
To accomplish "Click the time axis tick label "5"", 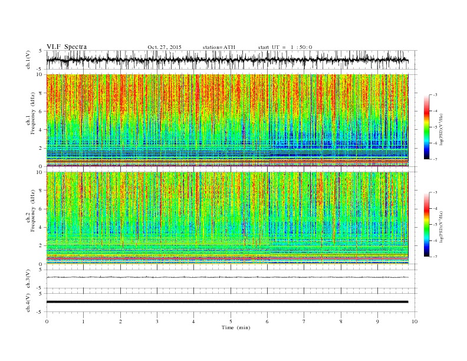I will pyautogui.click(x=231, y=321).
